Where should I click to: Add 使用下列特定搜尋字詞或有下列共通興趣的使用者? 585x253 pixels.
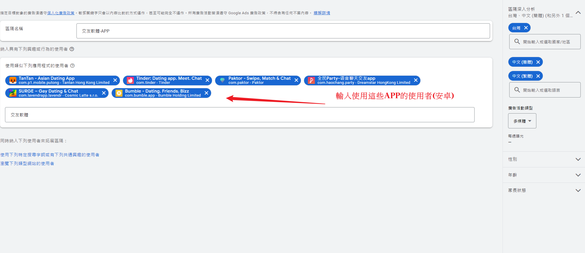pyautogui.click(x=50, y=155)
